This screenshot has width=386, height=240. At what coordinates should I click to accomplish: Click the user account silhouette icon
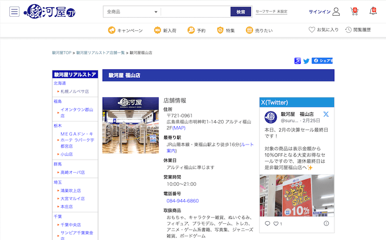tap(336, 11)
